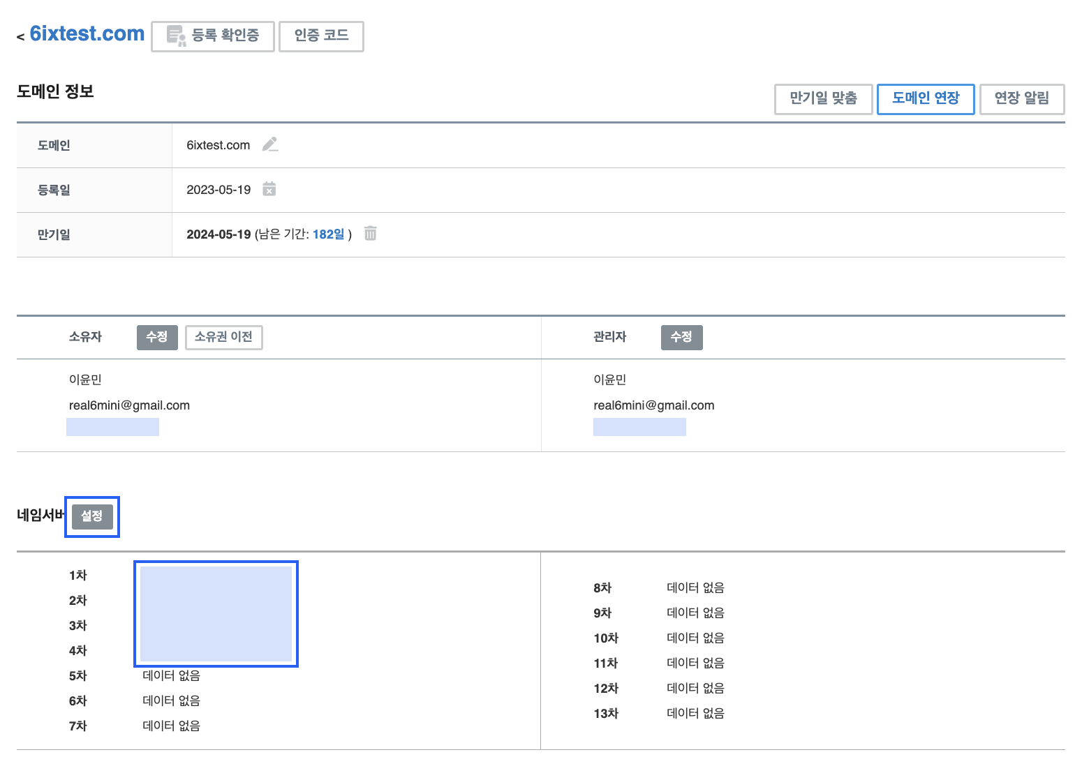Click 수정 button for 소유자

point(157,337)
